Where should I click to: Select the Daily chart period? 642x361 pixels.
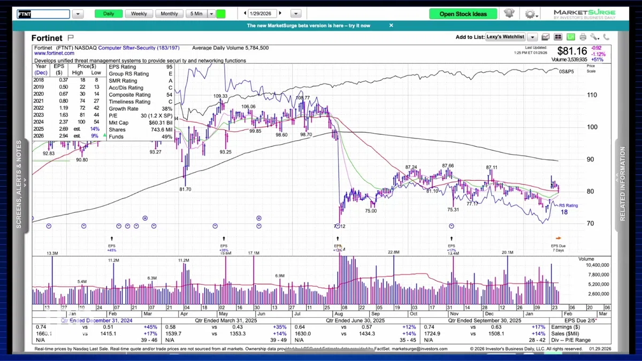[109, 14]
